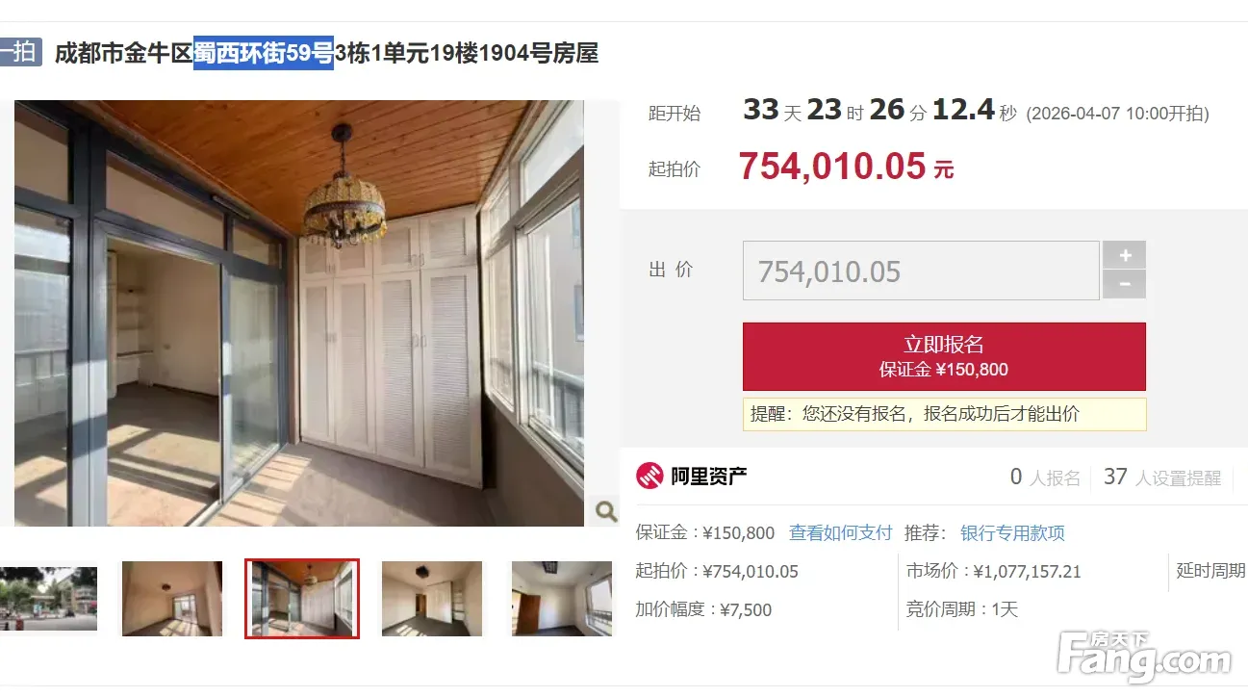Click the 立即报名 registration button

(x=944, y=356)
